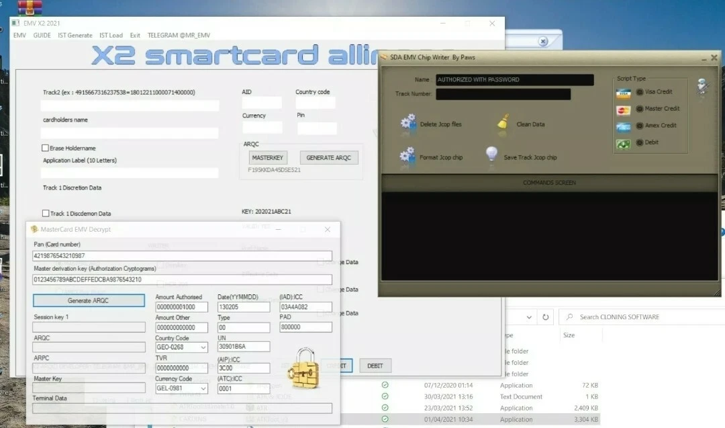
Task: Open the Currency Code GEL-0981 dropdown
Action: [x=203, y=388]
